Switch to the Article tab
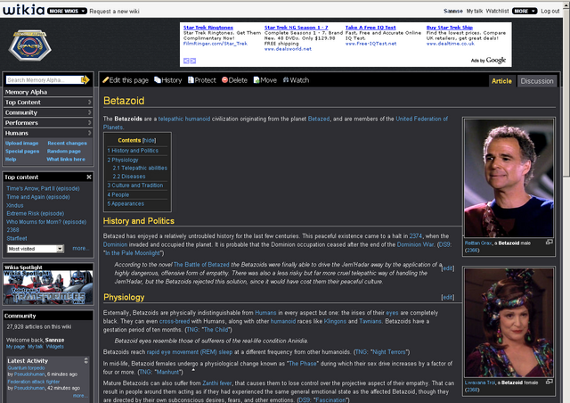The height and width of the screenshot is (403, 570). tap(501, 81)
